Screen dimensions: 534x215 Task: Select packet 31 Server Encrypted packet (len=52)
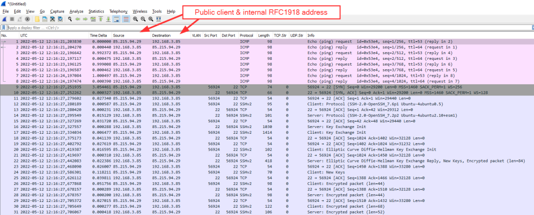pyautogui.click(x=267, y=212)
